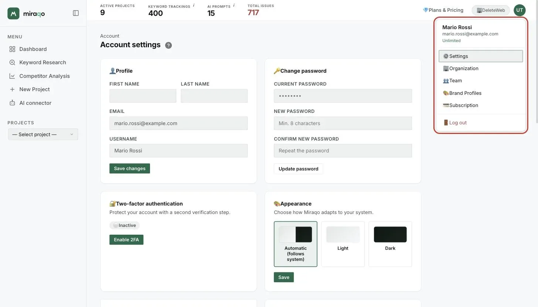
Task: Collapse the sidebar with the panel icon
Action: click(76, 13)
